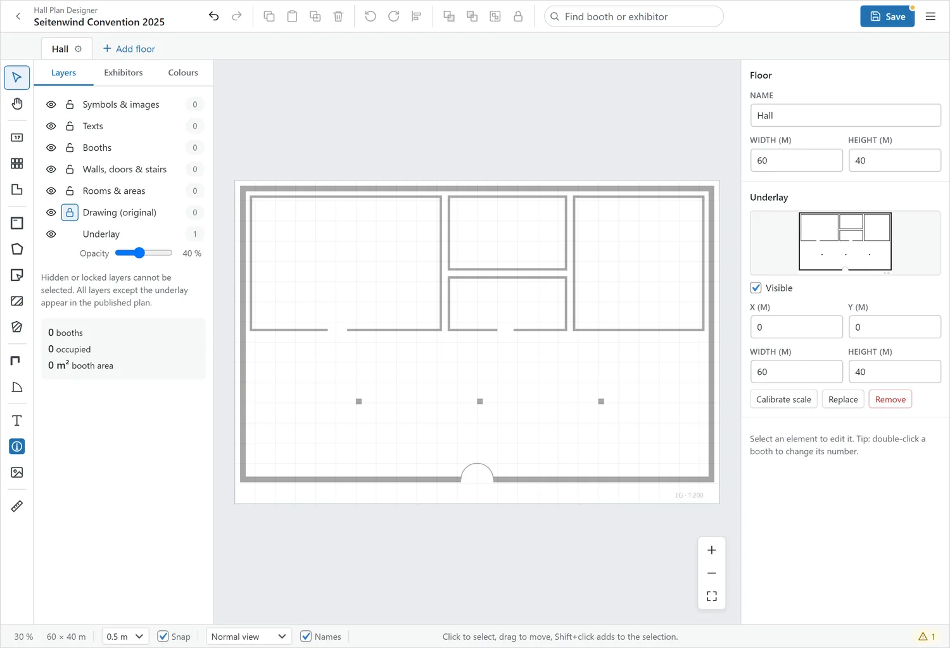This screenshot has height=648, width=950.
Task: Select the arrow pointer tool
Action: (x=17, y=78)
